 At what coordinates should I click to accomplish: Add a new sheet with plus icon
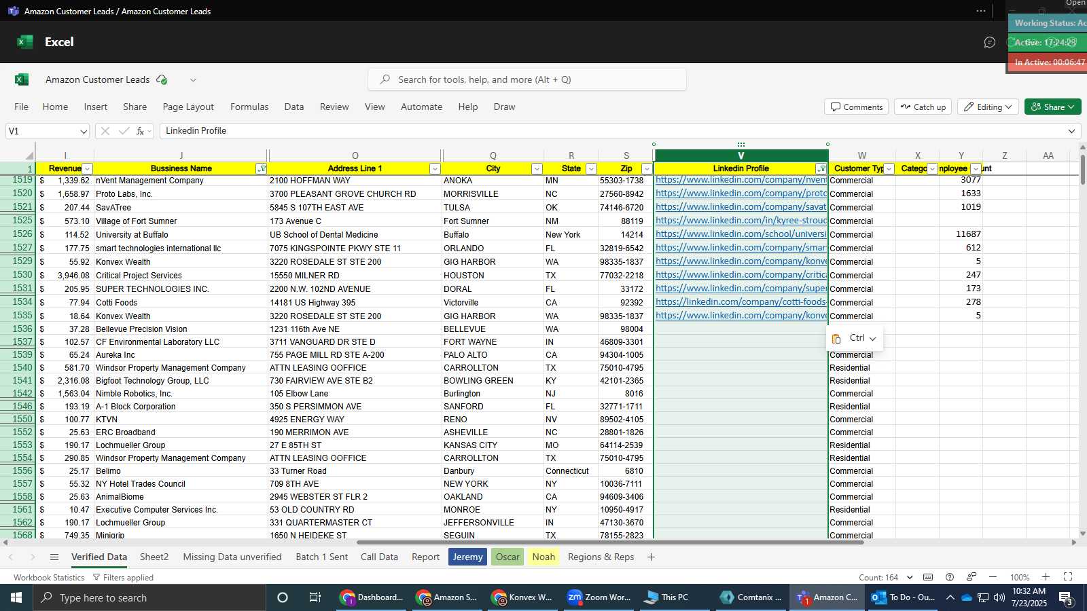pos(651,557)
